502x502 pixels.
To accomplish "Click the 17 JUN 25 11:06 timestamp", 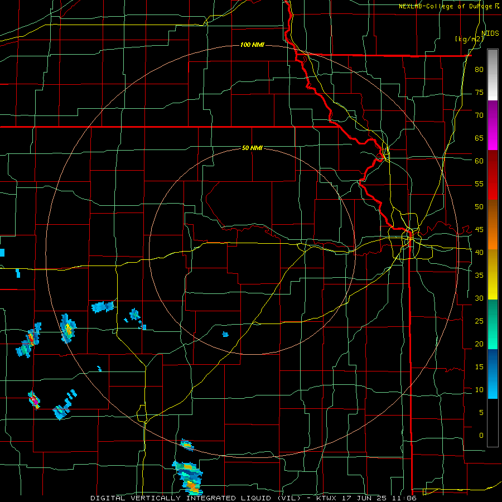I will [379, 498].
